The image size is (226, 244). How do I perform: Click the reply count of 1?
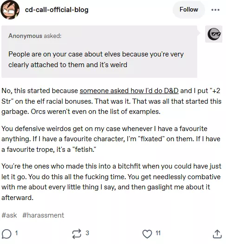16,233
